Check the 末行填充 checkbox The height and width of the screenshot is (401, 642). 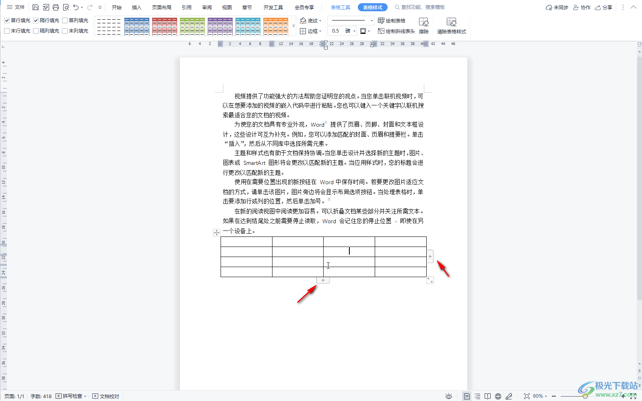point(7,31)
